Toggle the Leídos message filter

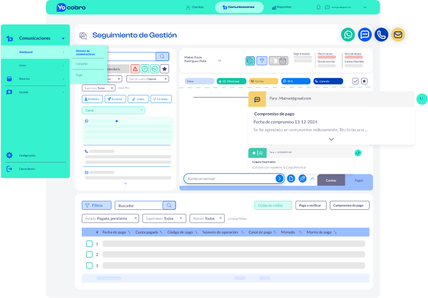(138, 99)
